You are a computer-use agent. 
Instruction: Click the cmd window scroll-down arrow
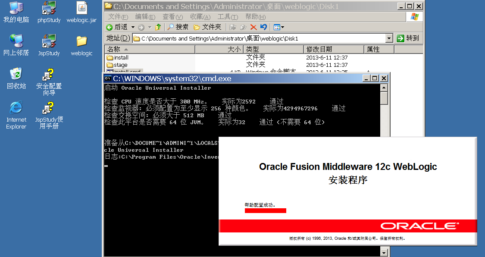[x=384, y=253]
